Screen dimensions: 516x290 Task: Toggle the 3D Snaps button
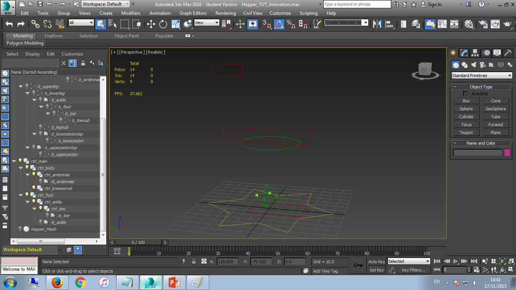pos(267,24)
